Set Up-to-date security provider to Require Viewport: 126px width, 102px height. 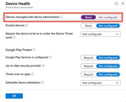coord(89,66)
